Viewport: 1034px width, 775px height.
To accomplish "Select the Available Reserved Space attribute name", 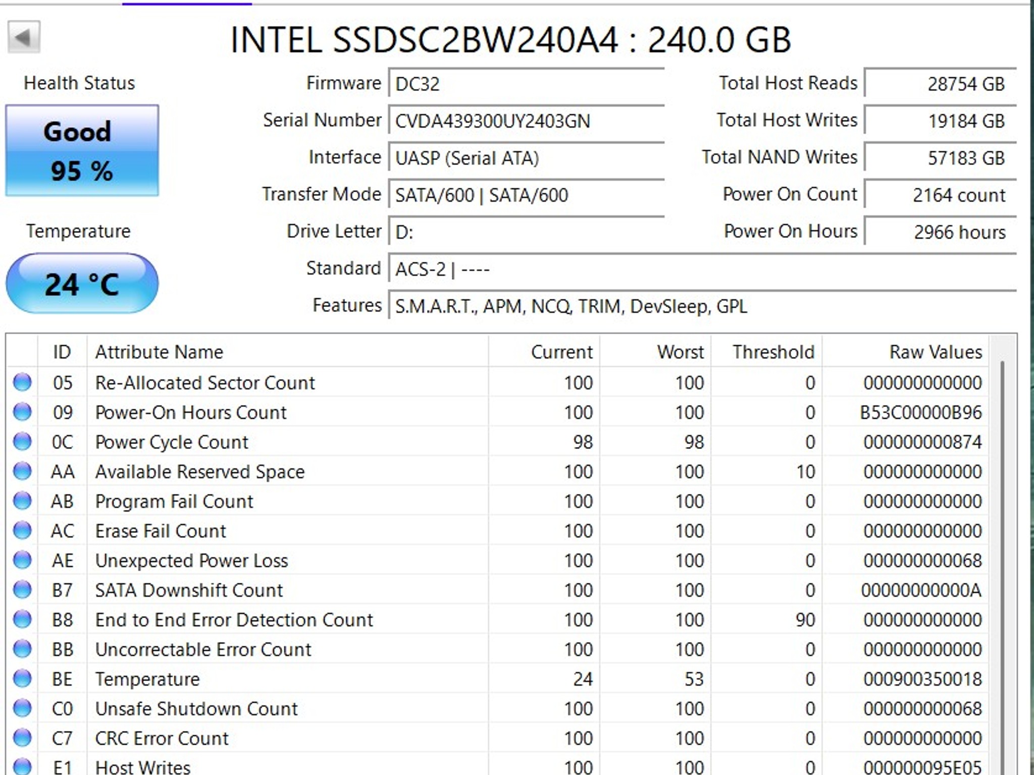I will point(200,471).
